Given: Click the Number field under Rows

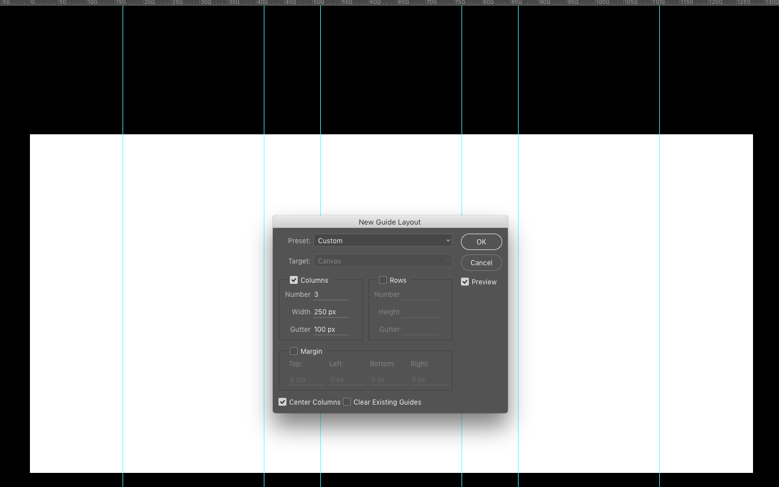Looking at the screenshot, I should pos(420,294).
